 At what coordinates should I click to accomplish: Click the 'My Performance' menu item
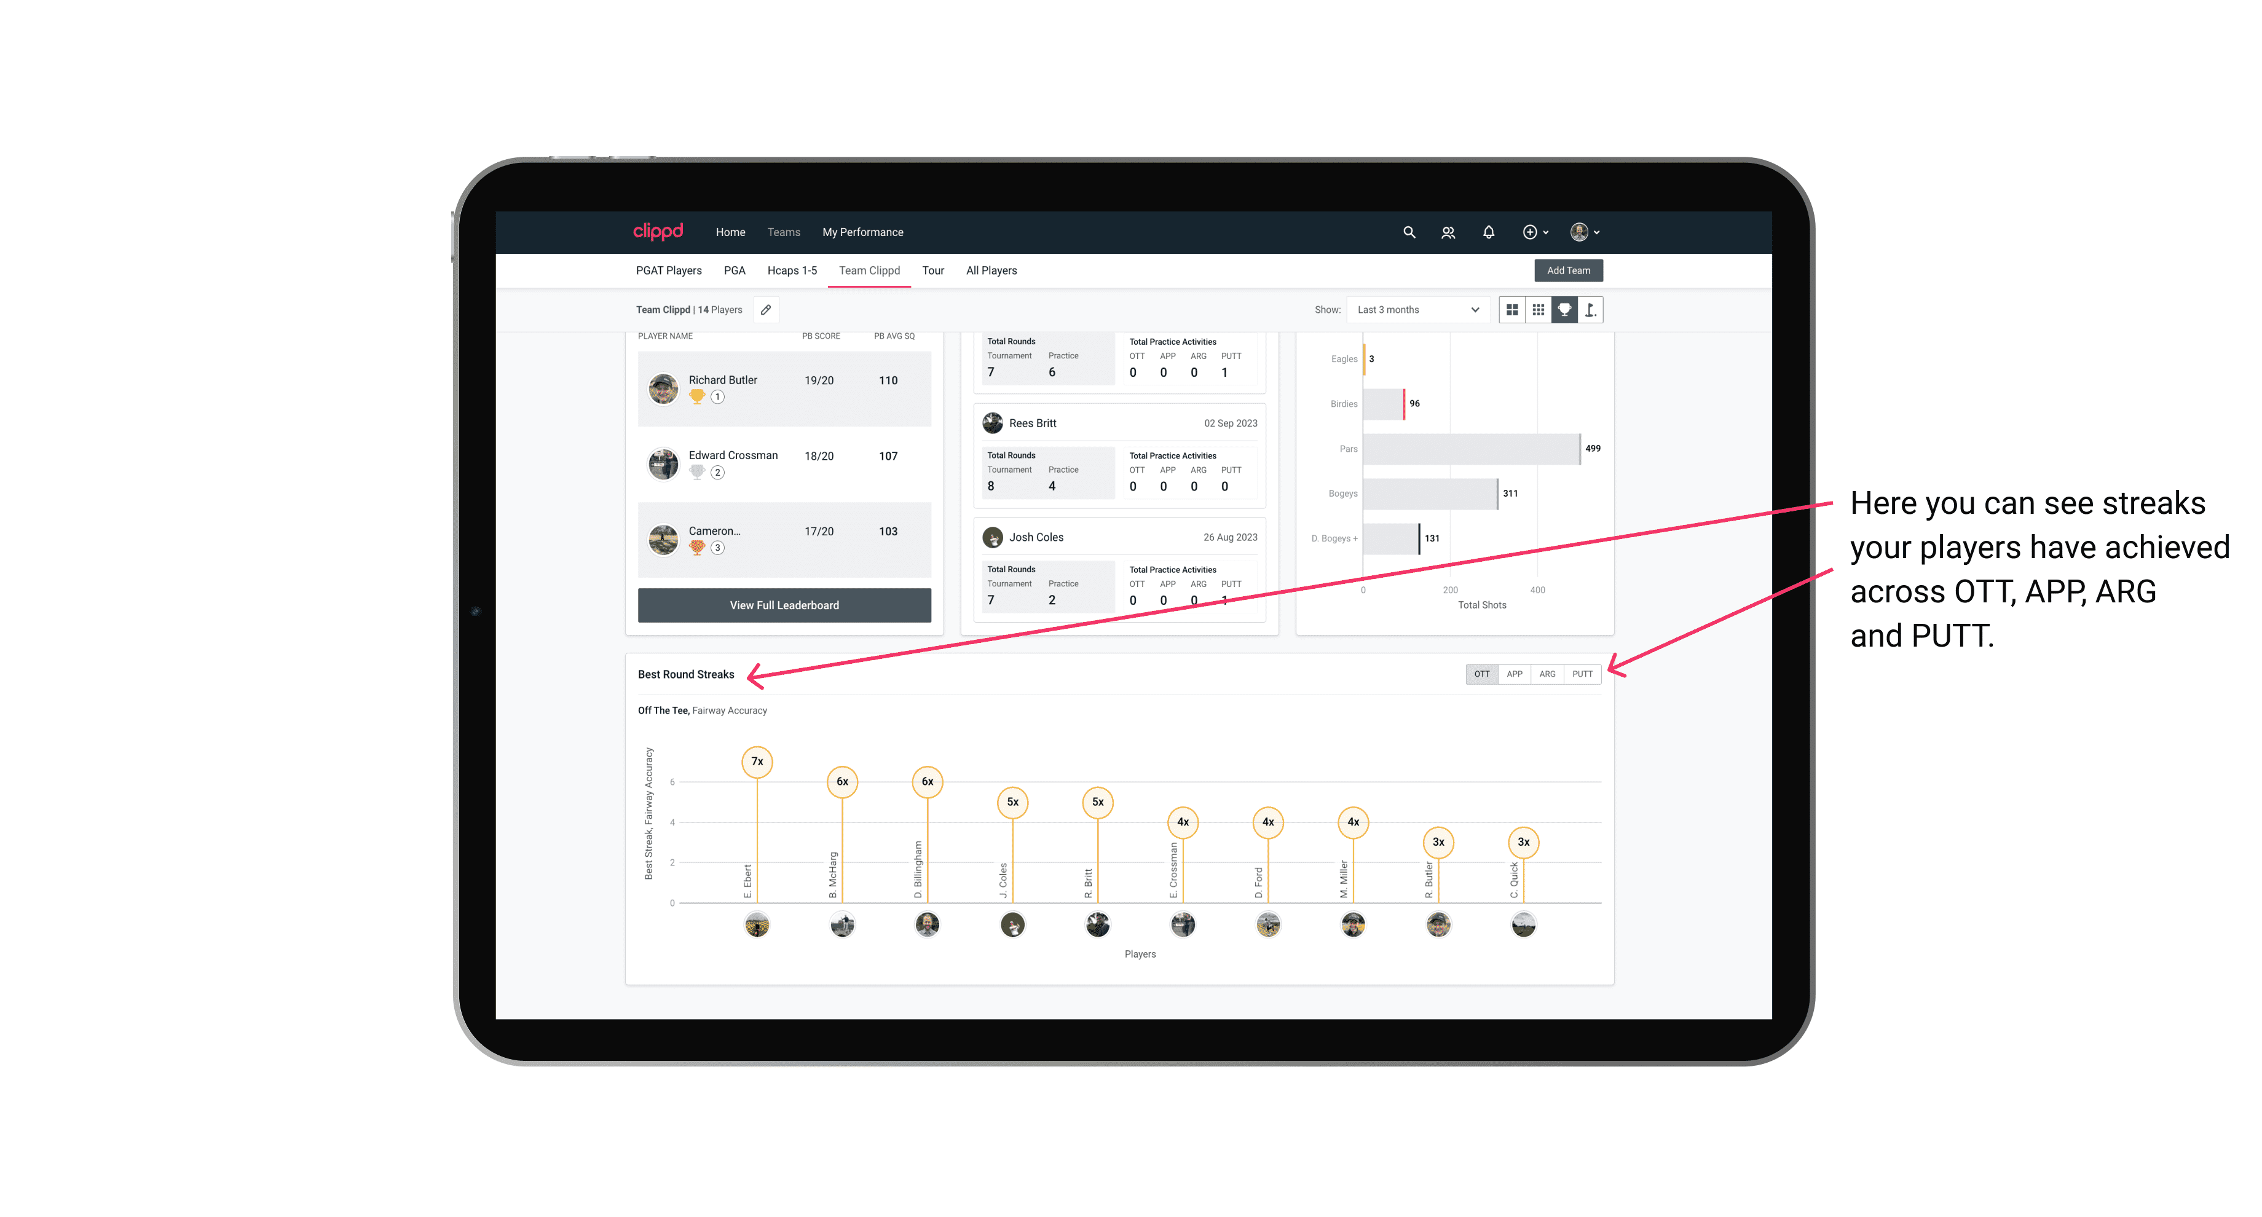(x=864, y=232)
